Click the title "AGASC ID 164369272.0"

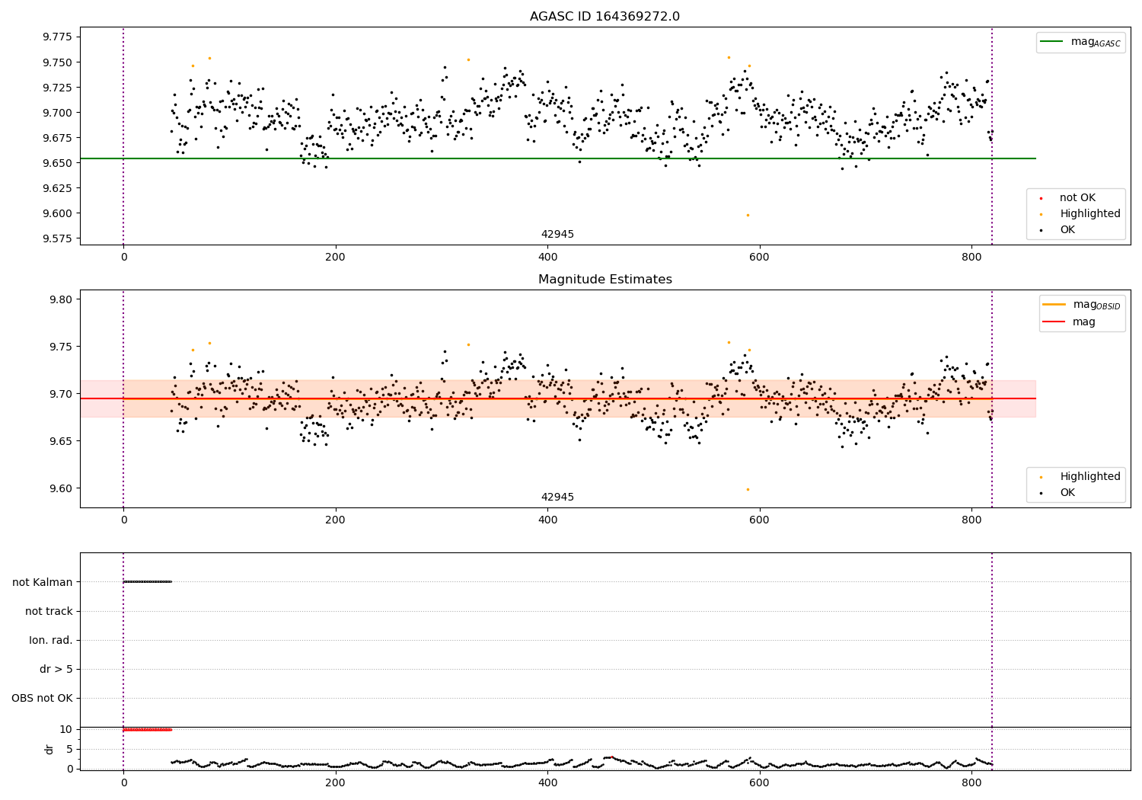[x=604, y=17]
